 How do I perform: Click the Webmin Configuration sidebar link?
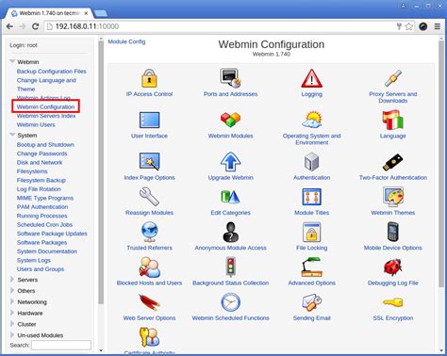[45, 106]
